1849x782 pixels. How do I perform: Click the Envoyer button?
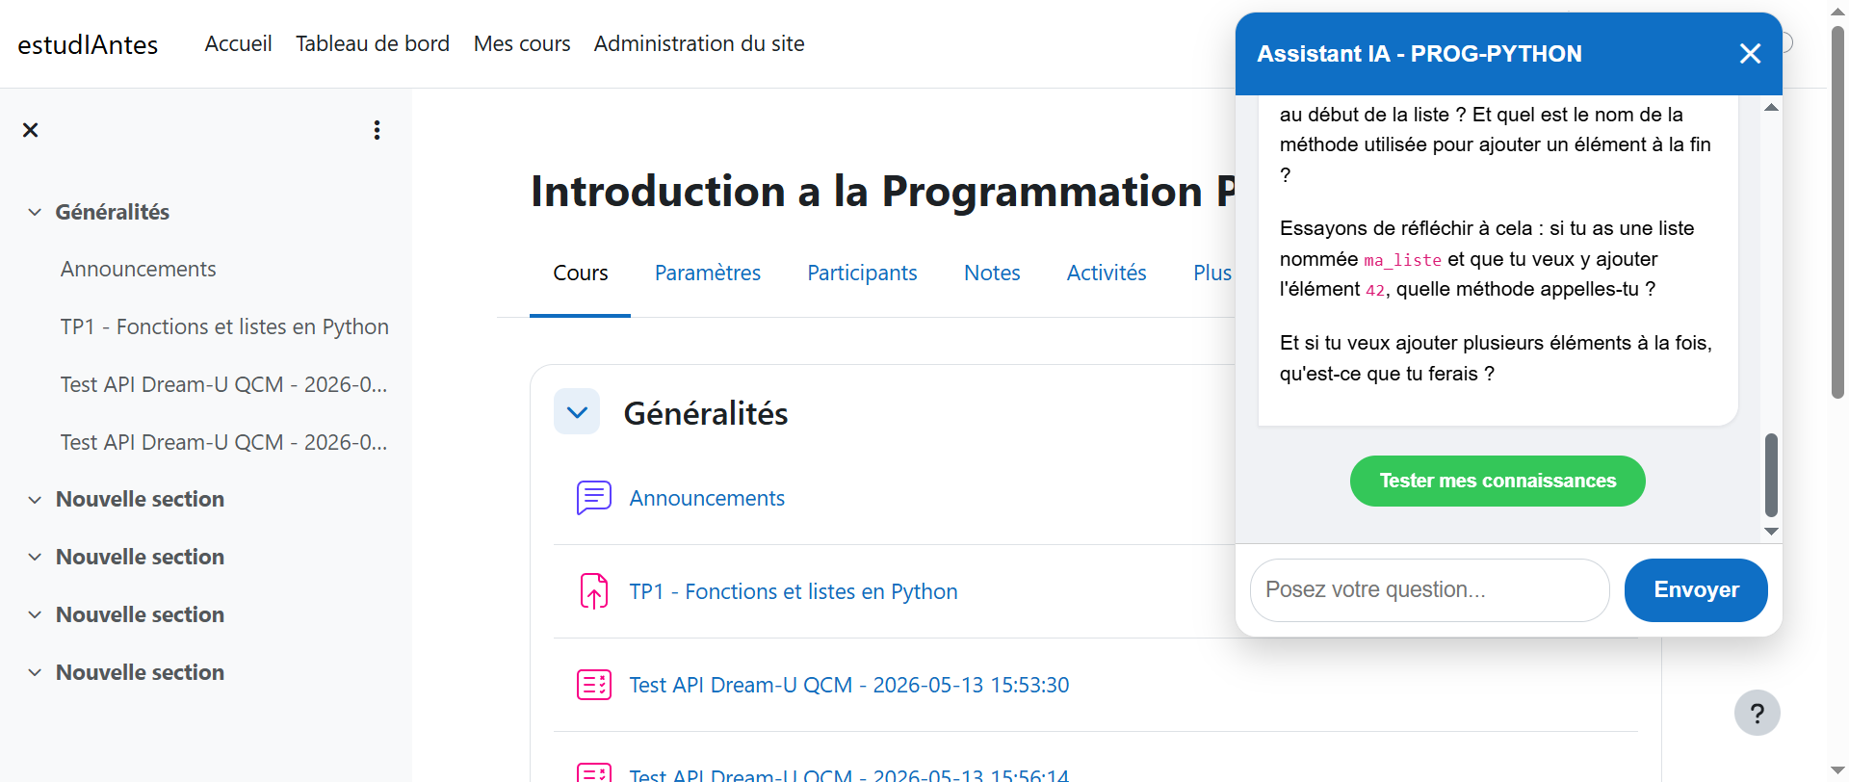[1696, 590]
